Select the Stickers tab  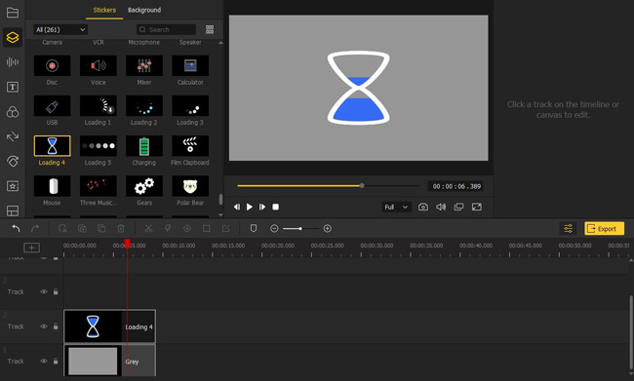[104, 10]
